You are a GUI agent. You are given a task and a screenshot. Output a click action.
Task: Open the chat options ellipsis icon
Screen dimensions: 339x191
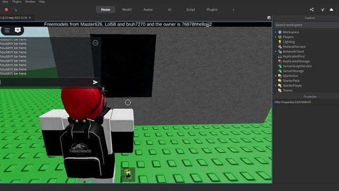click(95, 43)
